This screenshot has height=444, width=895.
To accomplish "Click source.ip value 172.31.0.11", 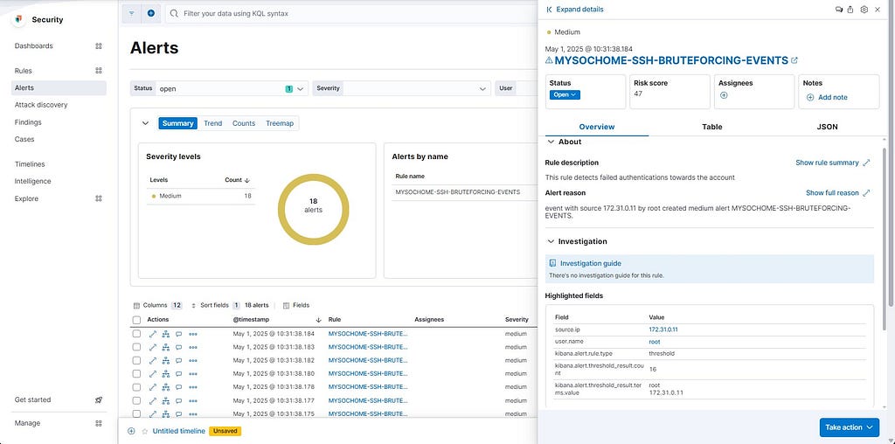I will pos(663,330).
